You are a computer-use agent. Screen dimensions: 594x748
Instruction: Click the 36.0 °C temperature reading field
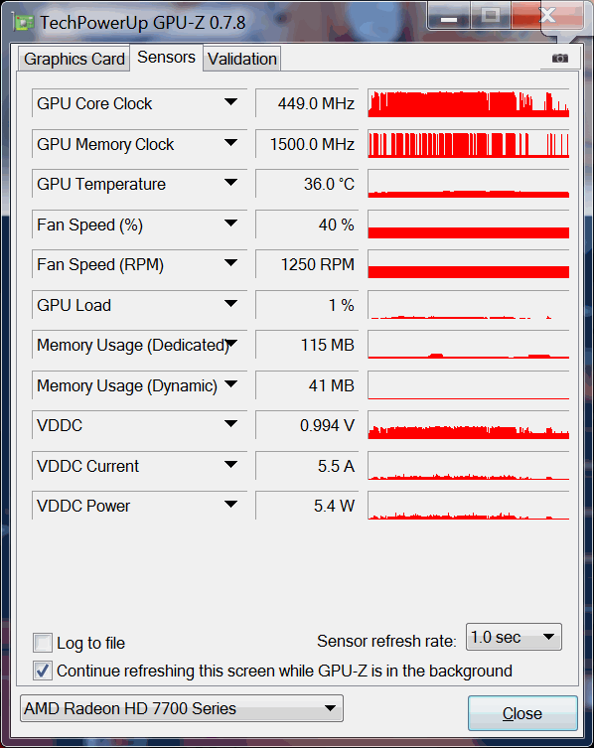coord(307,184)
